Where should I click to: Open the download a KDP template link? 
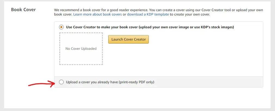click(x=148, y=14)
